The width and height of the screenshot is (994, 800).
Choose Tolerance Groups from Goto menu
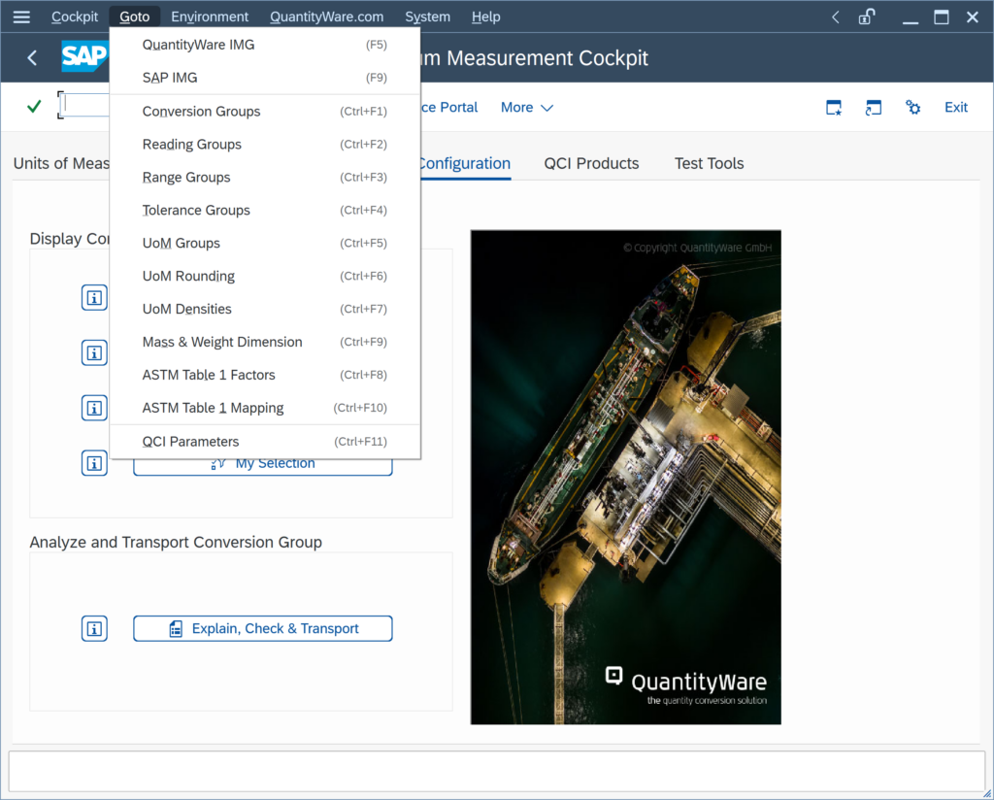coord(265,210)
